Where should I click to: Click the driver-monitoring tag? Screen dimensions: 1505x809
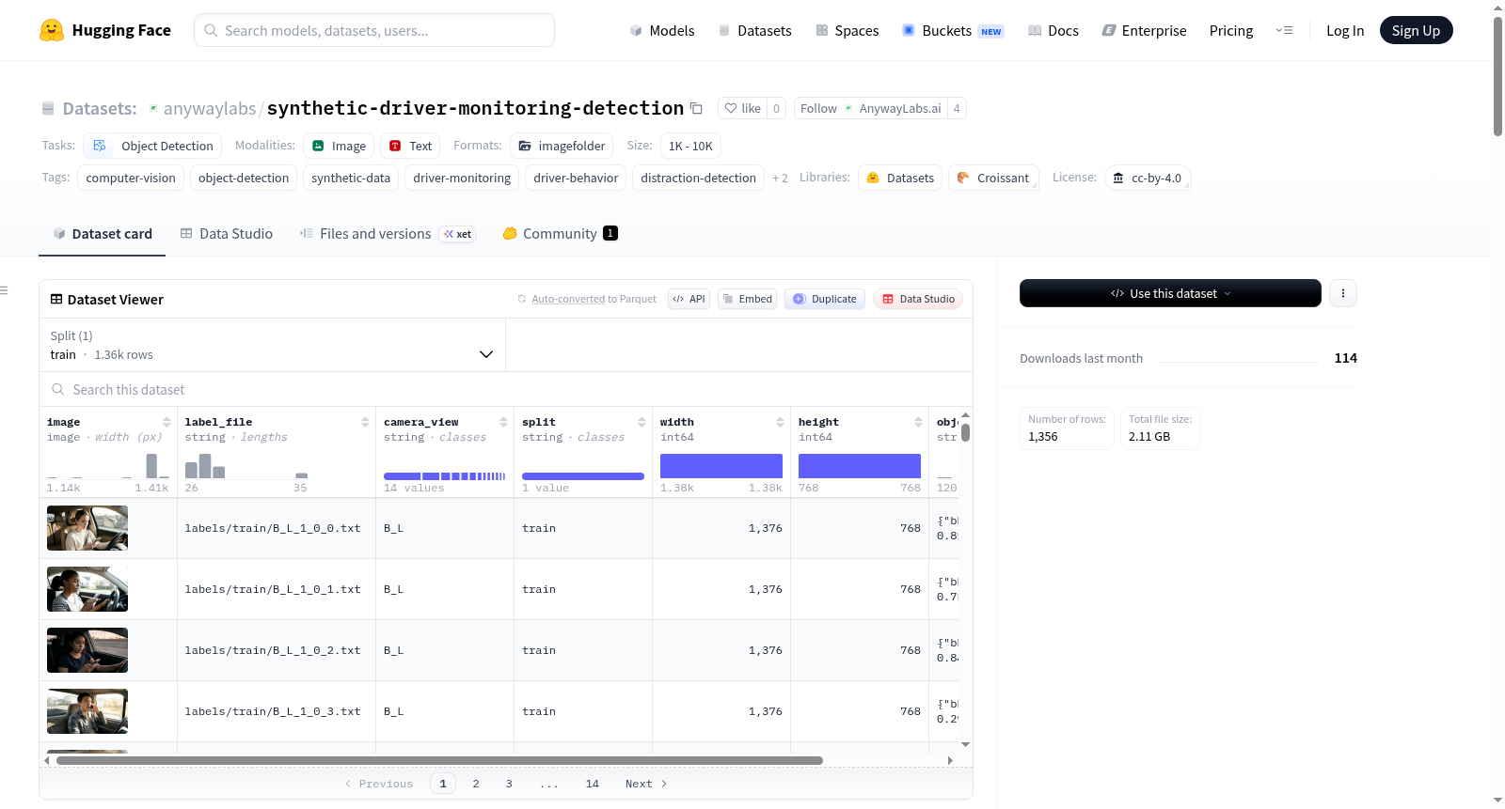click(462, 178)
